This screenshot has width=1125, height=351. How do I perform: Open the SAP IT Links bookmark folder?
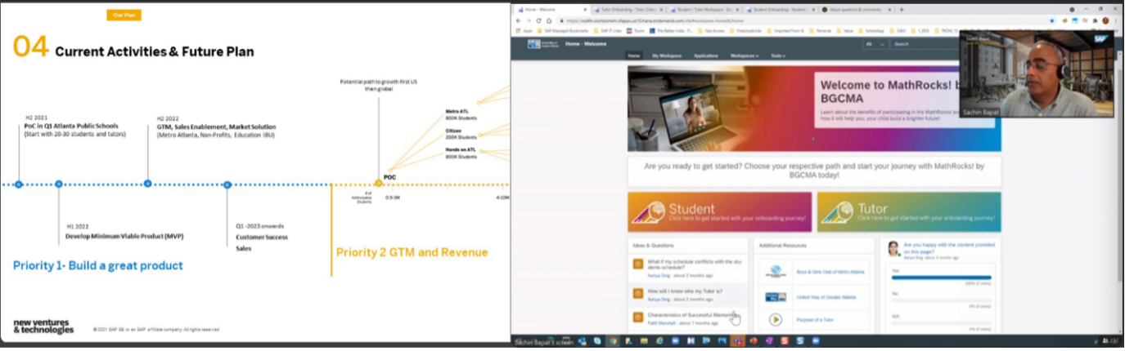608,31
